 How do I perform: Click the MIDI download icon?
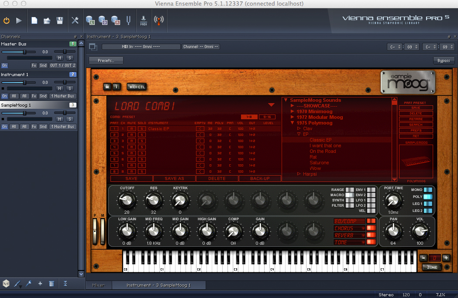point(144,21)
